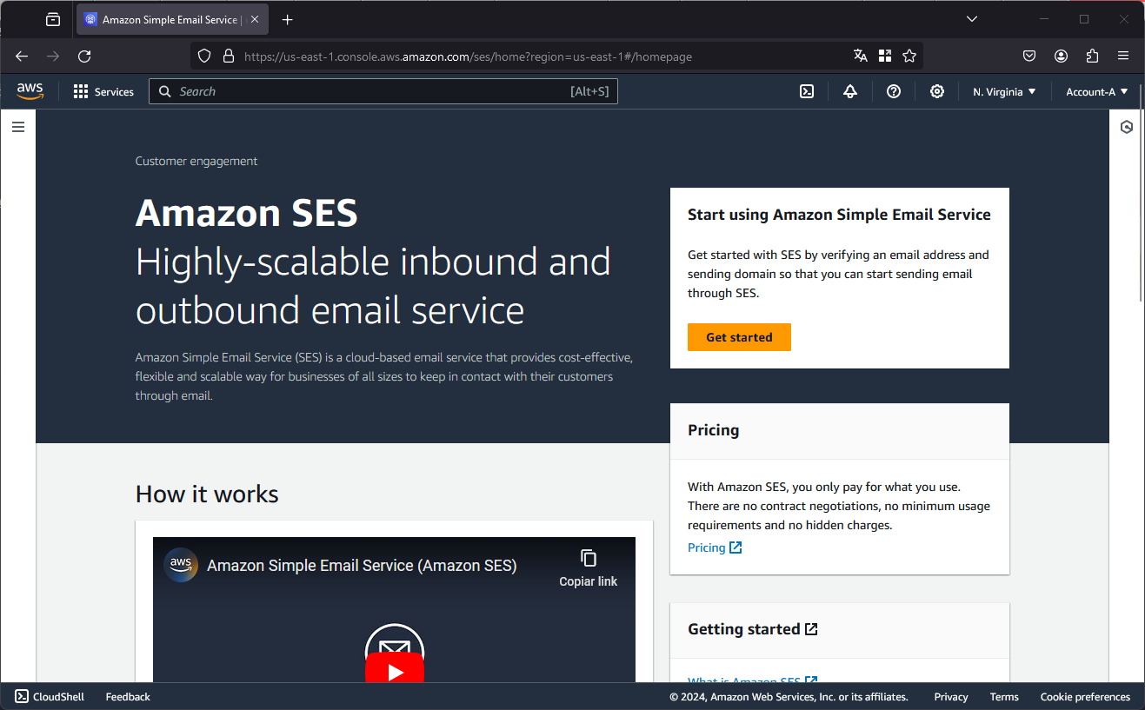Open the Terms footer link
The width and height of the screenshot is (1145, 710).
point(1004,697)
